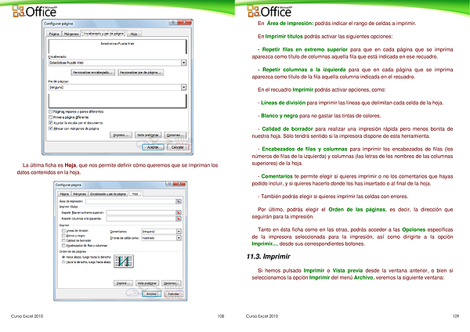This screenshot has width=470, height=332.
Task: Close the upper Configurar página dialog
Action: (184, 23)
